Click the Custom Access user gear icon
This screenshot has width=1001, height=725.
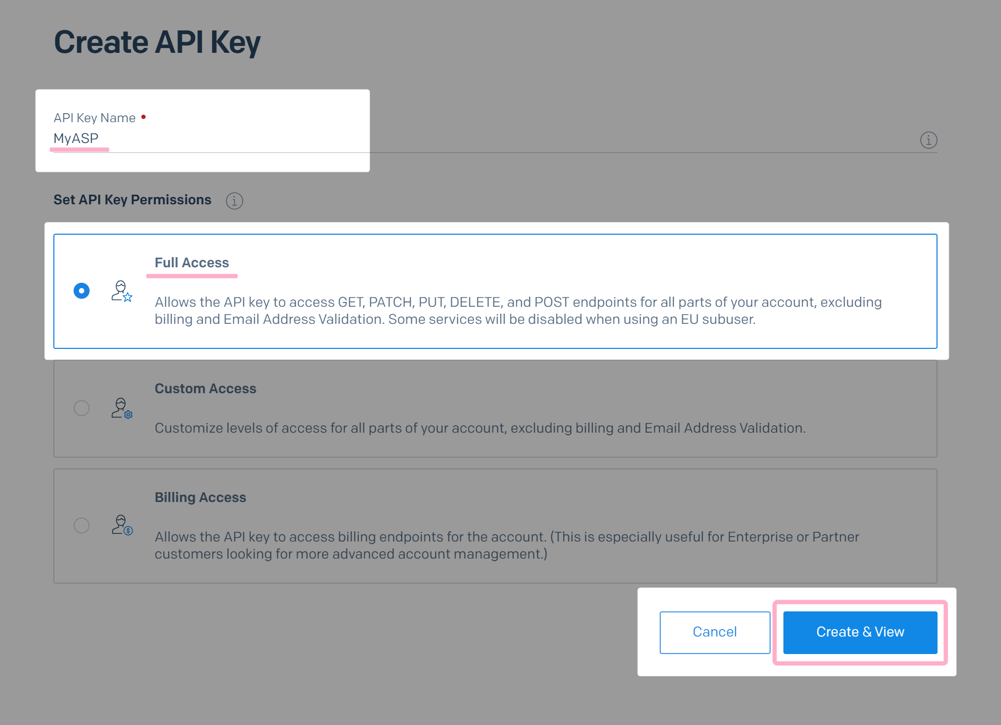coord(122,408)
